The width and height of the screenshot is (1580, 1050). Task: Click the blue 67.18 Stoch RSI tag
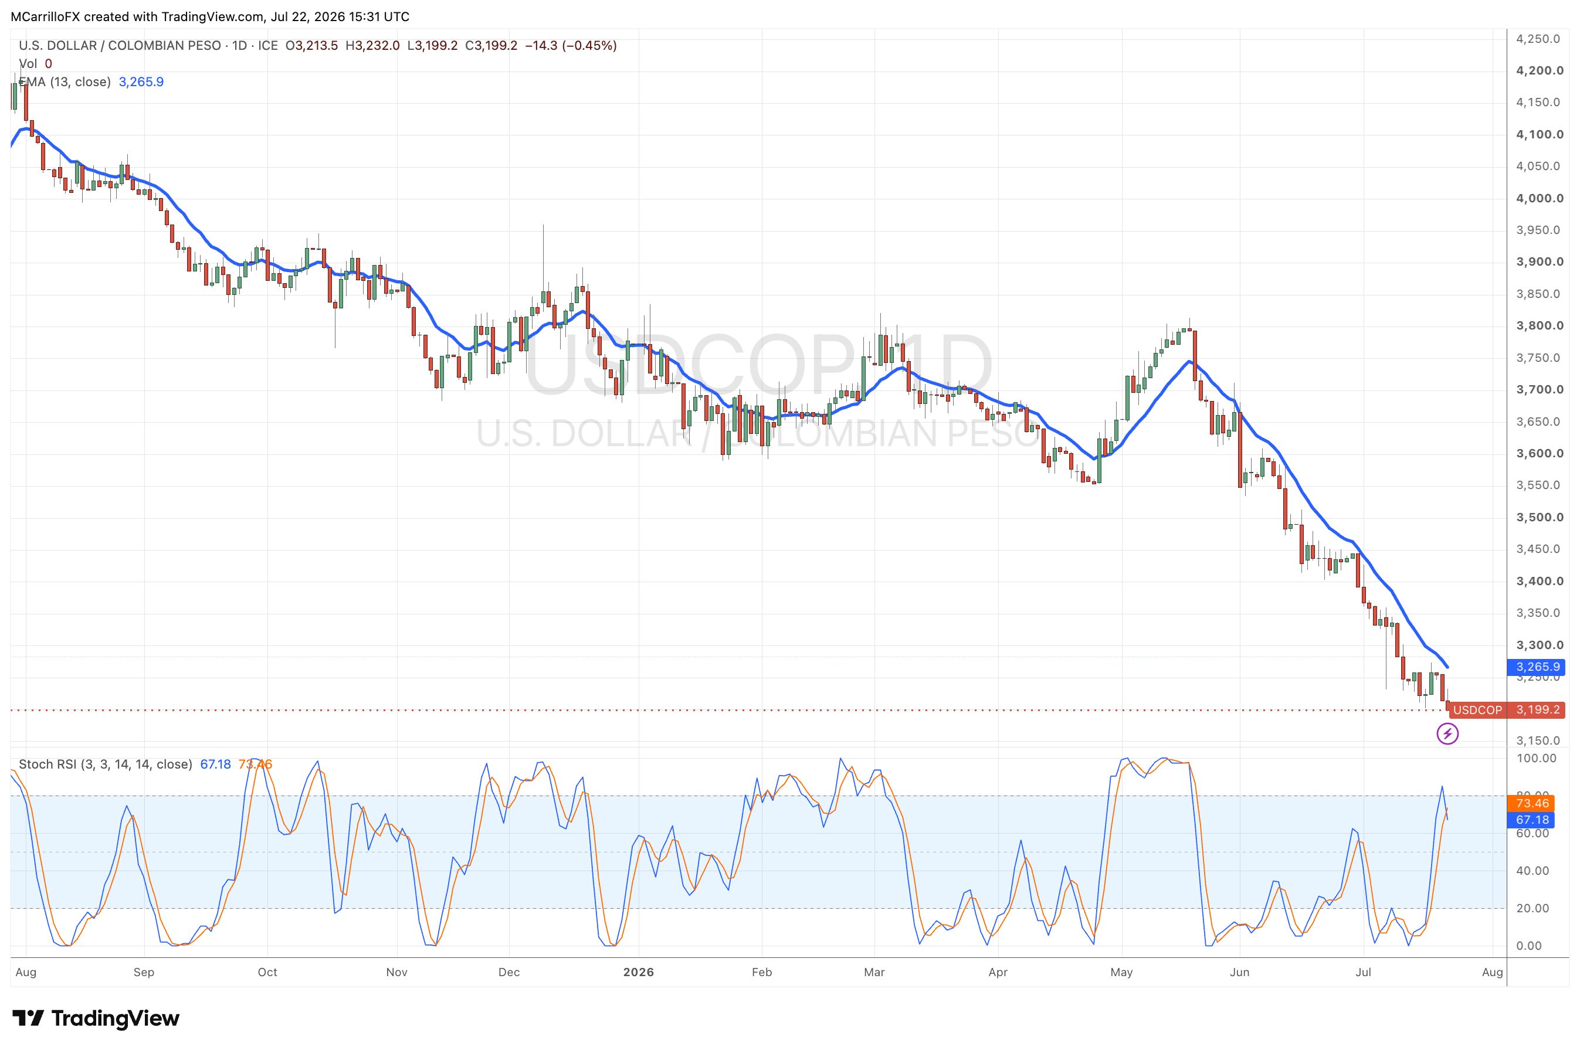tap(1530, 820)
